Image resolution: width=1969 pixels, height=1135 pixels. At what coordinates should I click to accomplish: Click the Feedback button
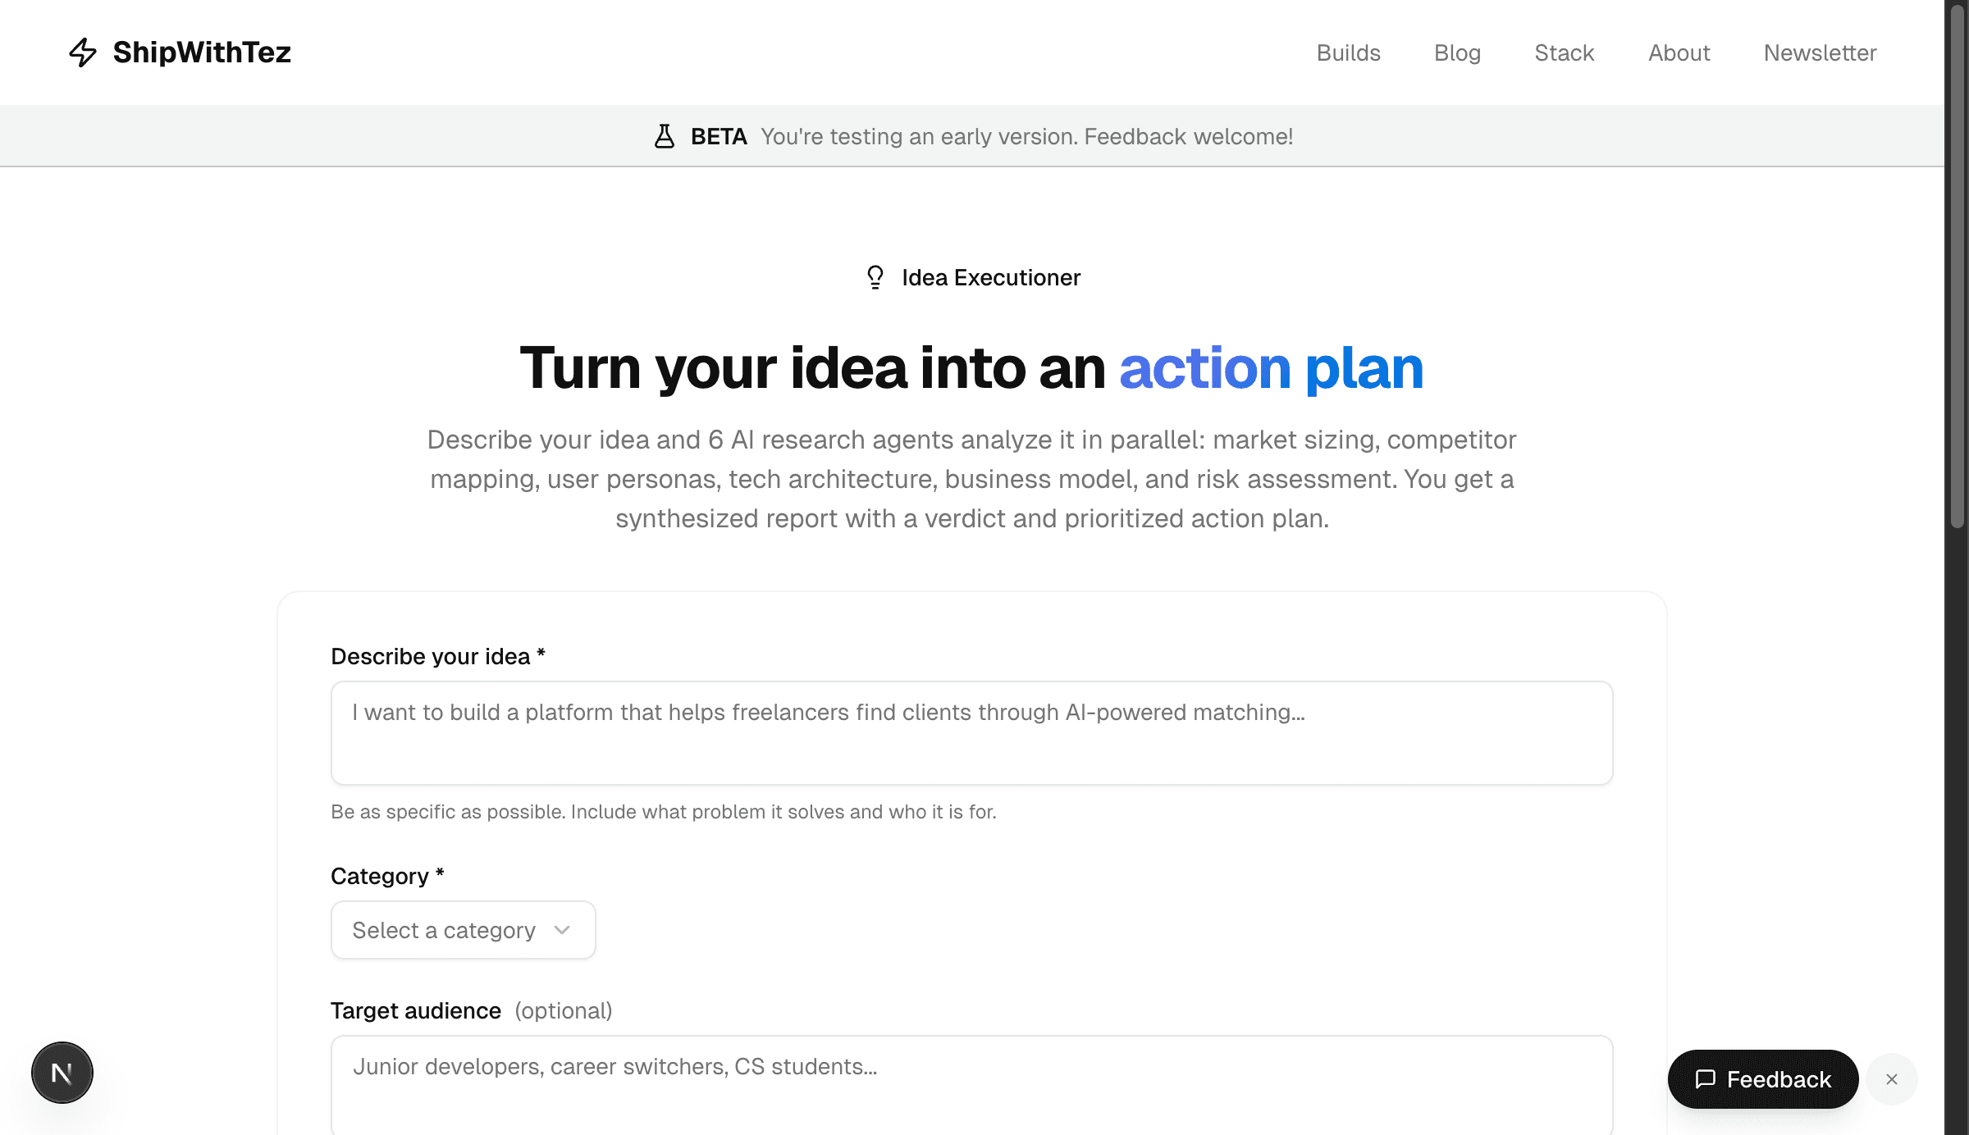(x=1762, y=1079)
